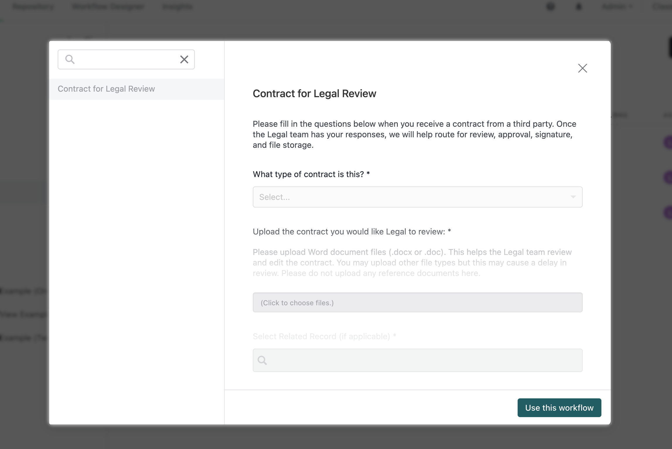Viewport: 672px width, 449px height.
Task: Clear the workflow search field with the X icon
Action: click(184, 59)
